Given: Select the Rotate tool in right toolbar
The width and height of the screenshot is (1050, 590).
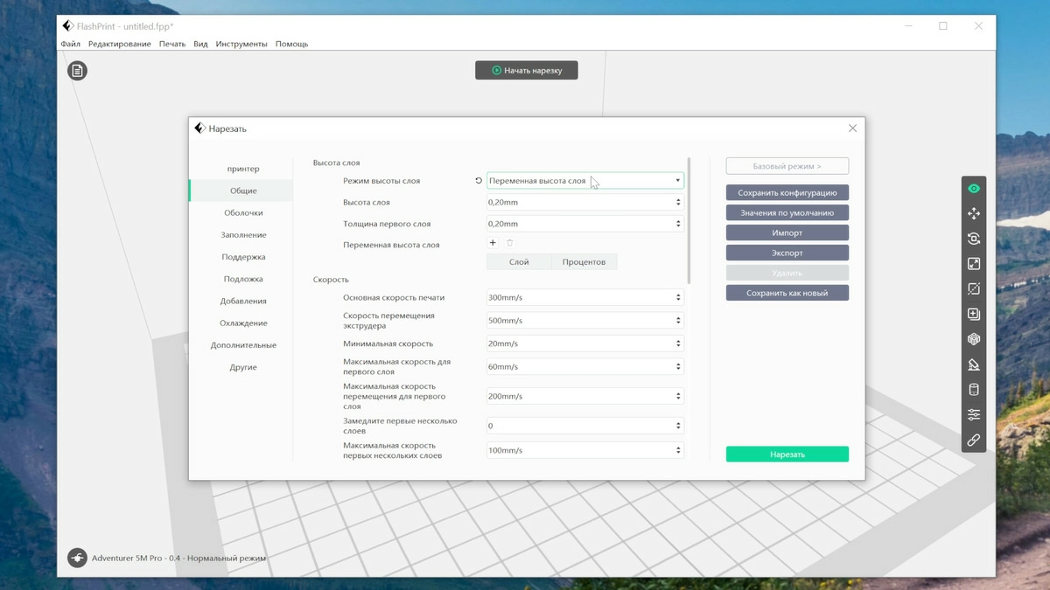Looking at the screenshot, I should pyautogui.click(x=974, y=239).
